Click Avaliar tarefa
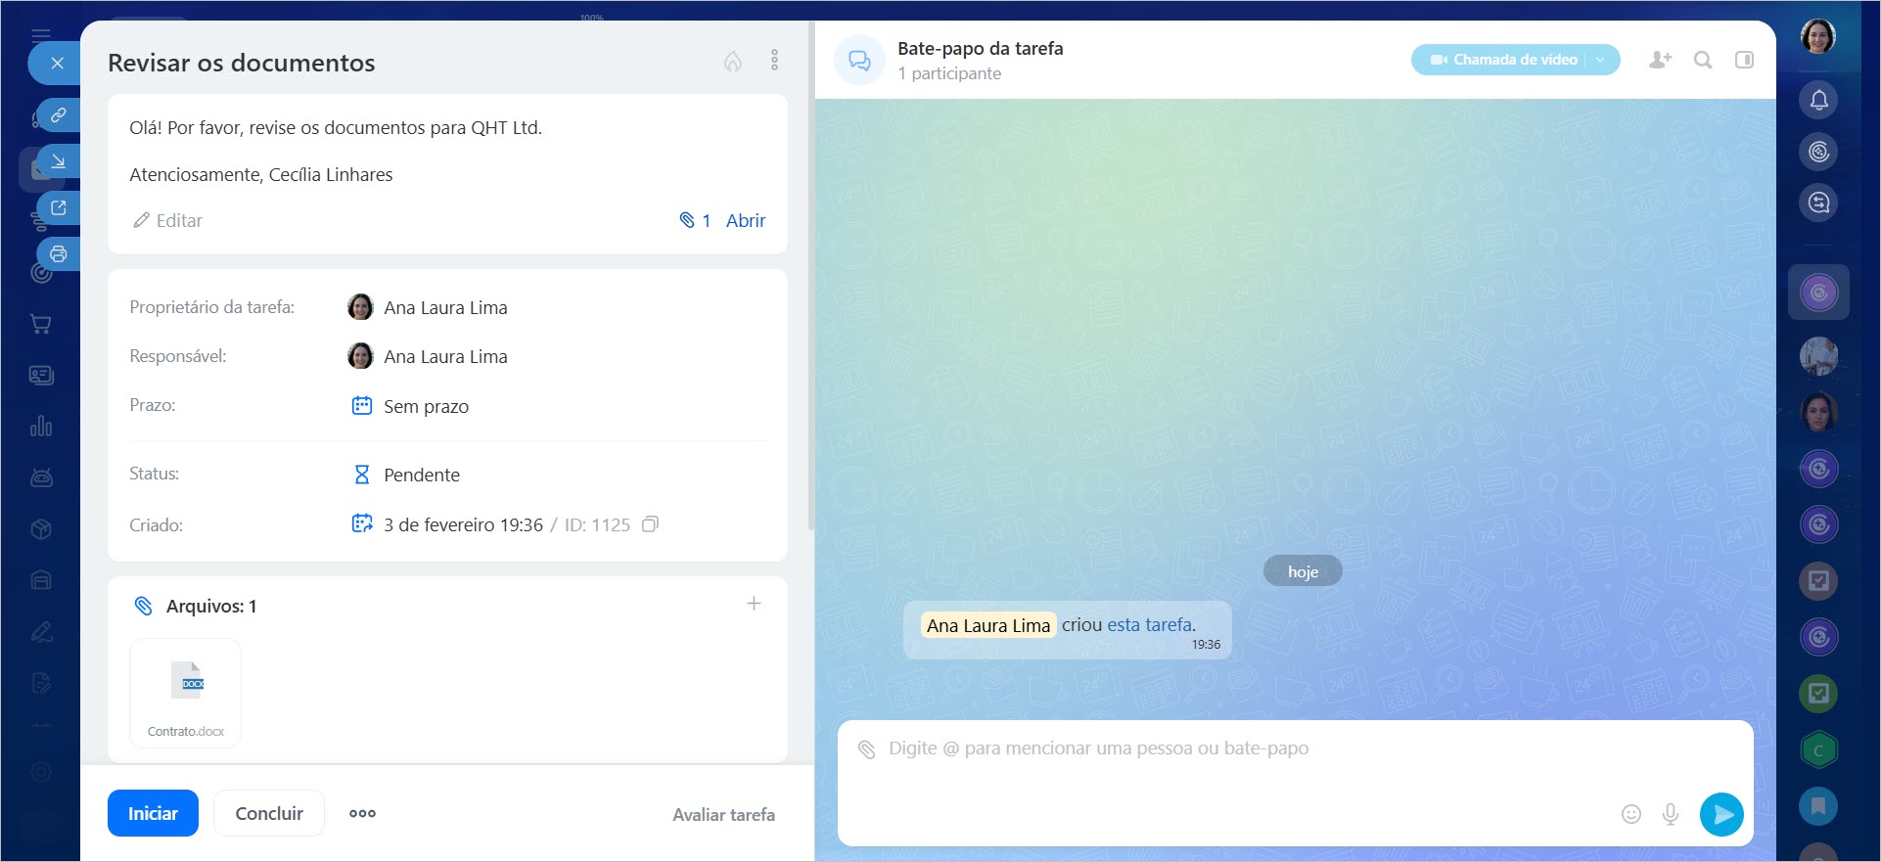The height and width of the screenshot is (862, 1881). (723, 814)
